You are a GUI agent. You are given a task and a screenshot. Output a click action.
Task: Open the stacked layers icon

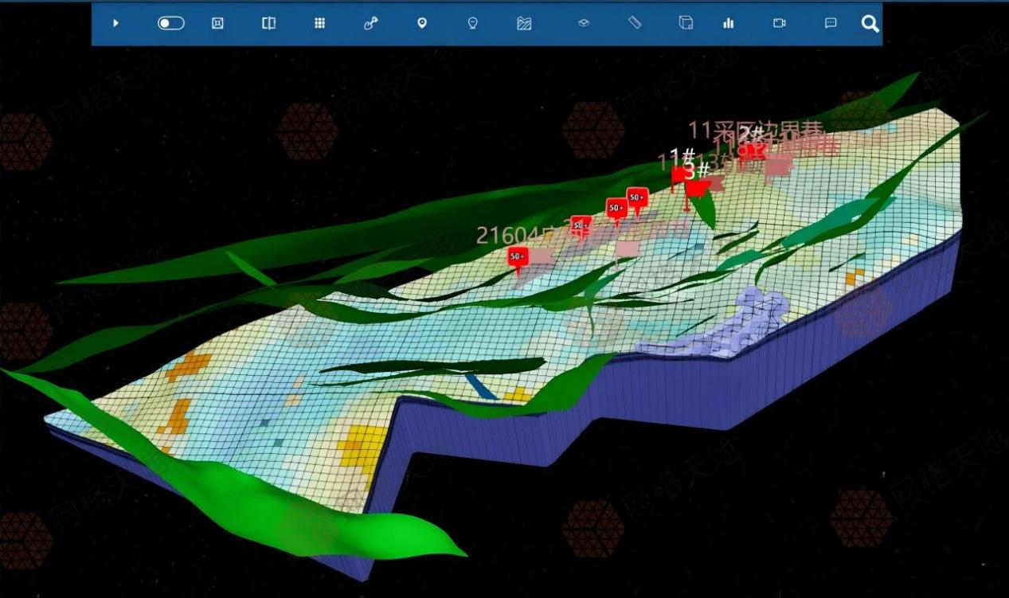point(584,23)
